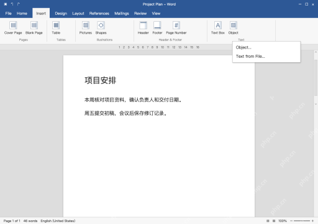Open the 46 words count
This screenshot has width=318, height=224.
coord(30,221)
